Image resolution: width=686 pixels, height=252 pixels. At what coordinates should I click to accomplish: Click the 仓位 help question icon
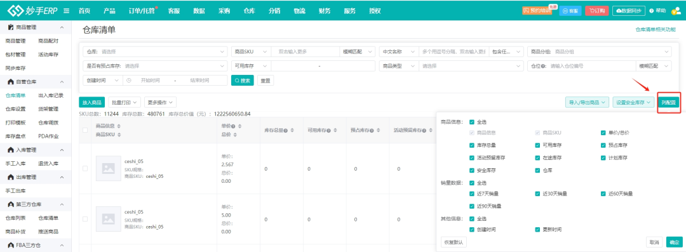tap(543, 66)
